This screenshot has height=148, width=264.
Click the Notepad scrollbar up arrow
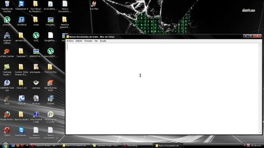(x=260, y=45)
